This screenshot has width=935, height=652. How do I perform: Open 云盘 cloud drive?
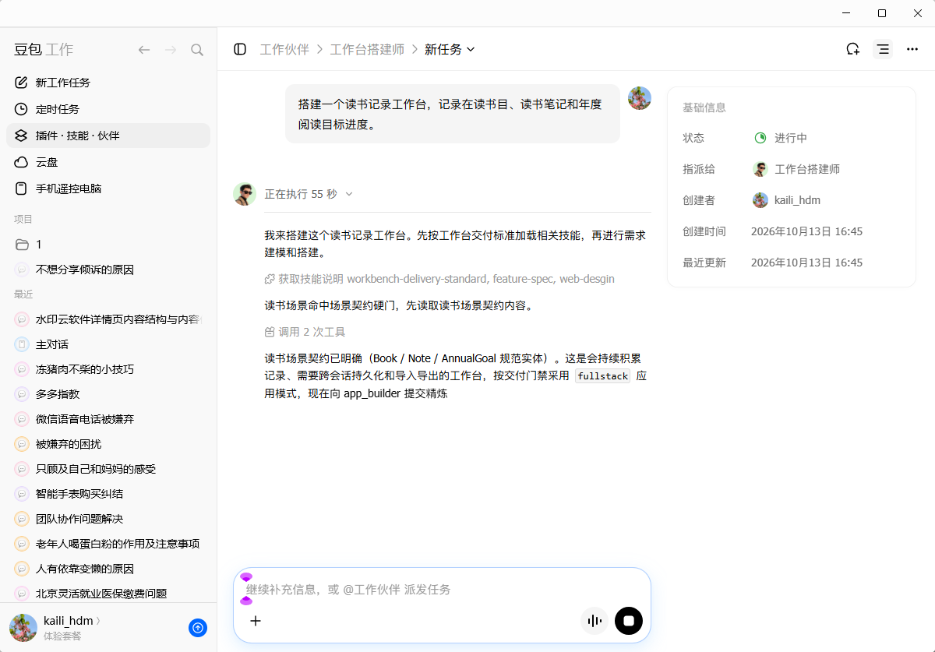108,162
